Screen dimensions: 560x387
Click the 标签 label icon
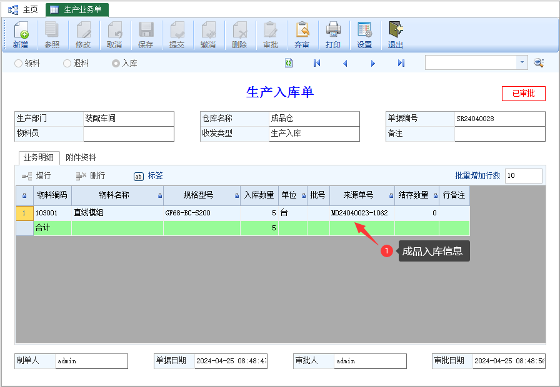click(139, 176)
